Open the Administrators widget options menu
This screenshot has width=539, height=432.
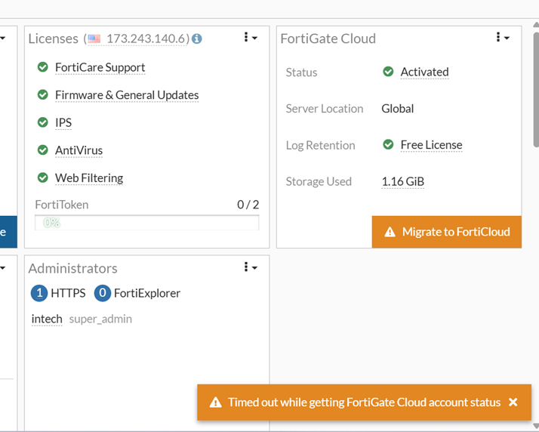tap(250, 267)
